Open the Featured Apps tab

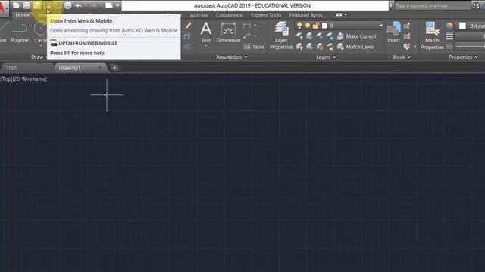point(305,15)
